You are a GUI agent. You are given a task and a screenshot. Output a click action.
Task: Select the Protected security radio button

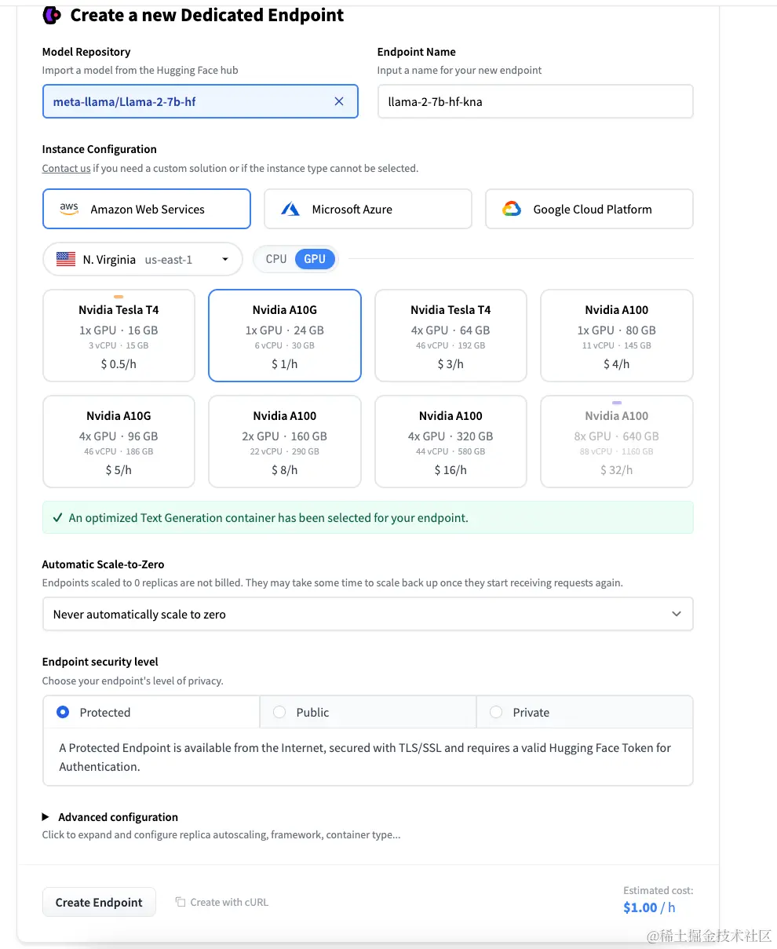click(x=64, y=712)
